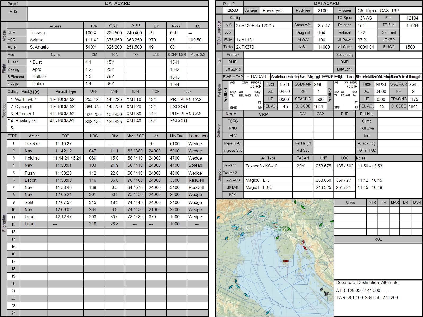The width and height of the screenshot is (423, 317).
Task: Select element lead name Hulkco
Action: [39, 76]
